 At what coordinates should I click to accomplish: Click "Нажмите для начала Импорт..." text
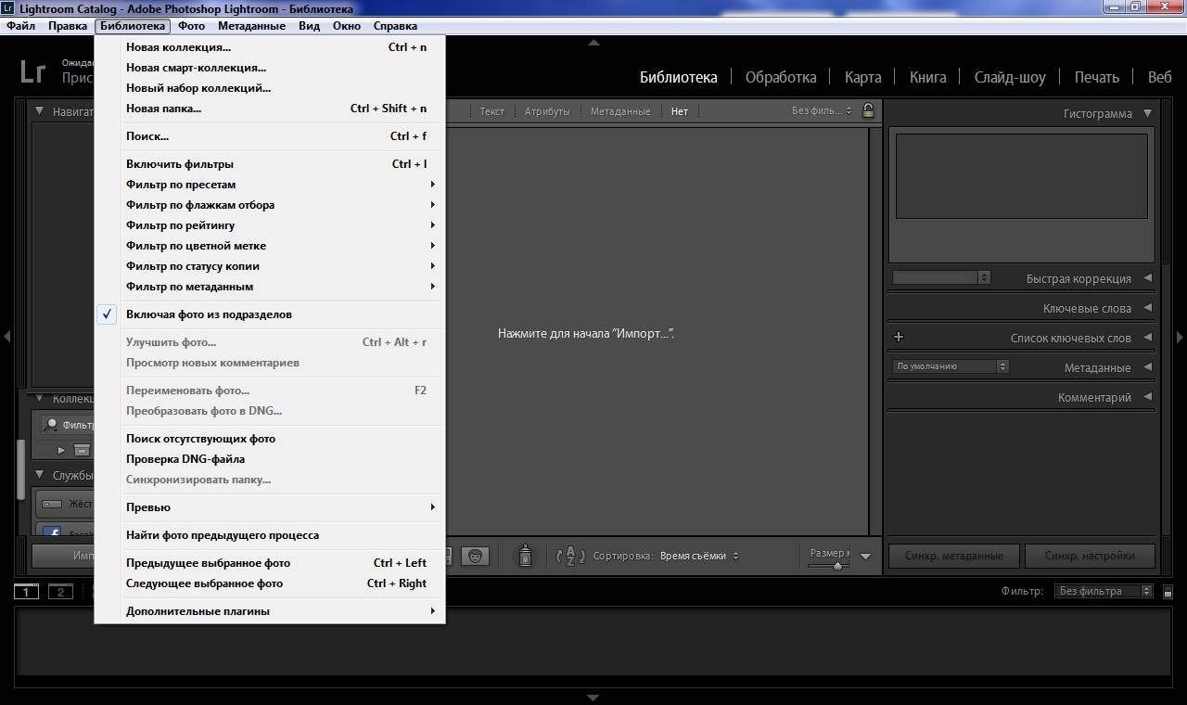click(586, 333)
